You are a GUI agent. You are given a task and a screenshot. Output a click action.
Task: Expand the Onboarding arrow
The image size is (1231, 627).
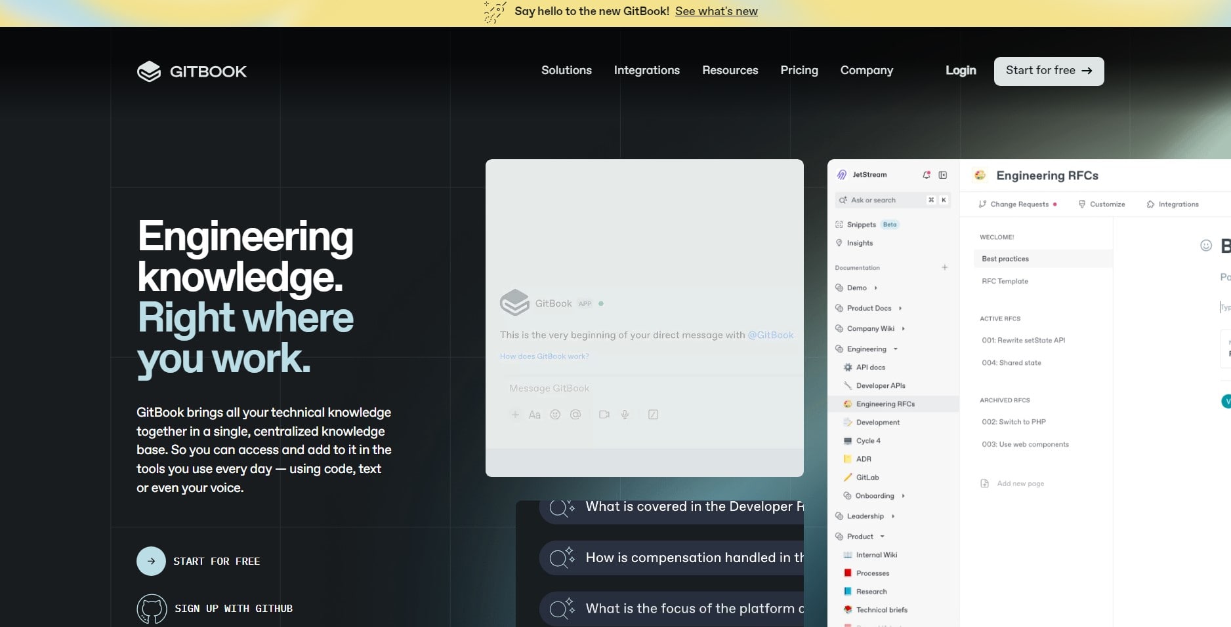click(904, 496)
